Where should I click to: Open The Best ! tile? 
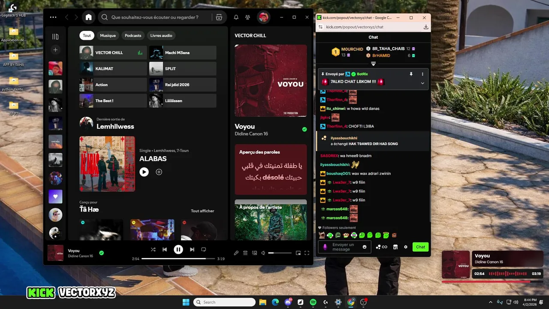pyautogui.click(x=113, y=101)
